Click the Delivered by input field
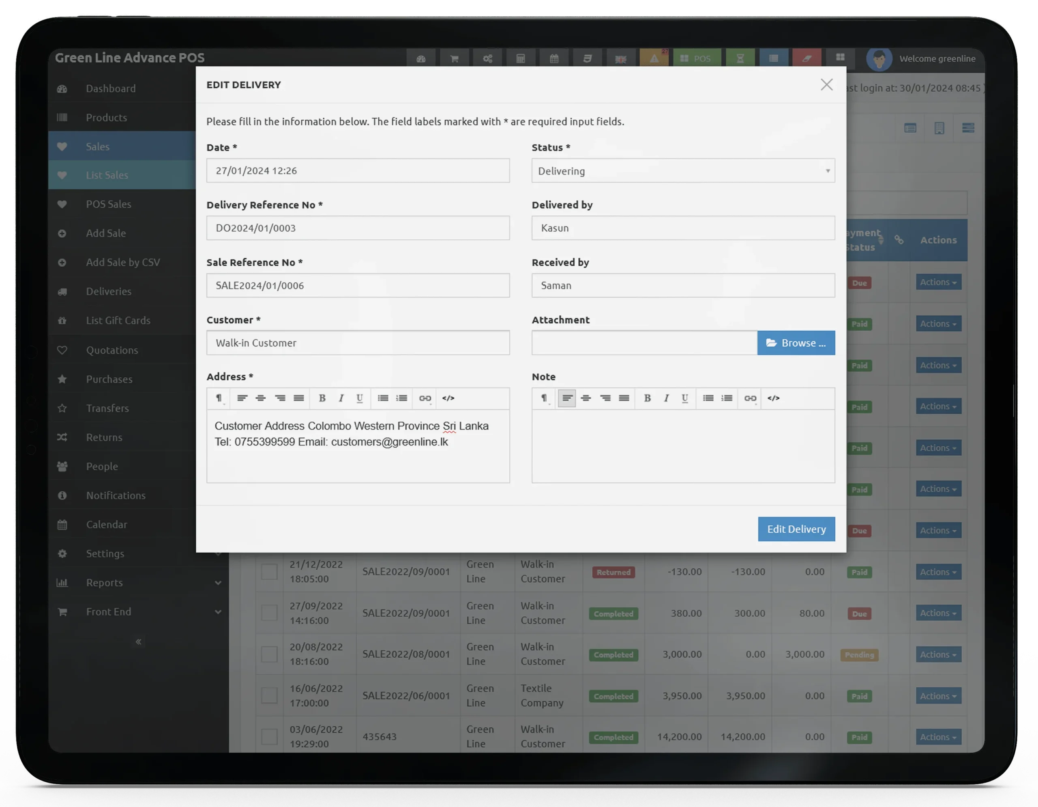1038x807 pixels. click(x=682, y=228)
